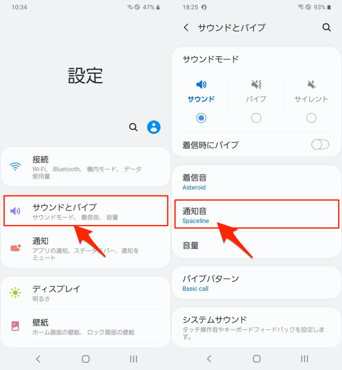Open the blue account profile icon
This screenshot has width=342, height=370.
154,127
